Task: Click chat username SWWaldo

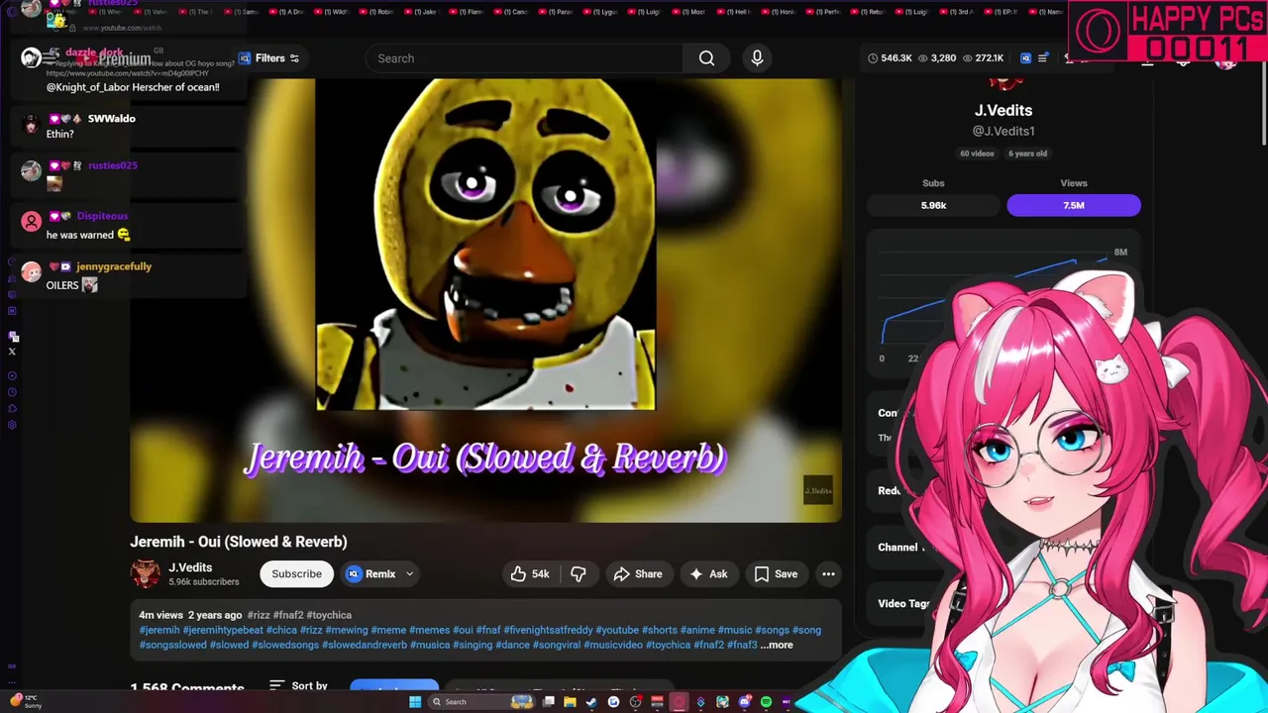Action: pos(111,119)
